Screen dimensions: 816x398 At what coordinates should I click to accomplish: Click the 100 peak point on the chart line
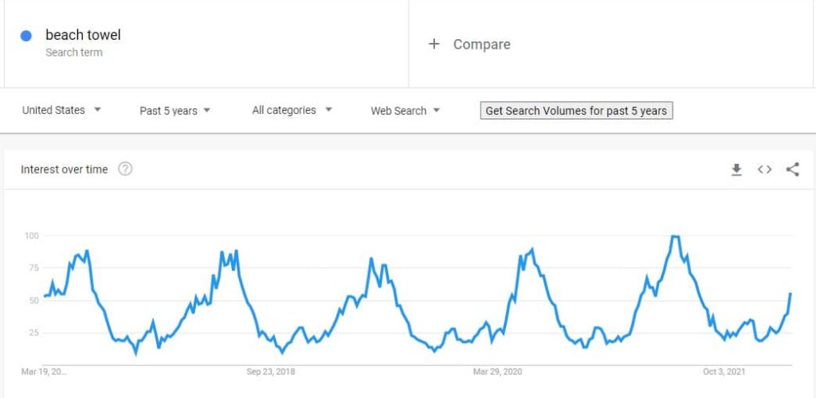675,236
